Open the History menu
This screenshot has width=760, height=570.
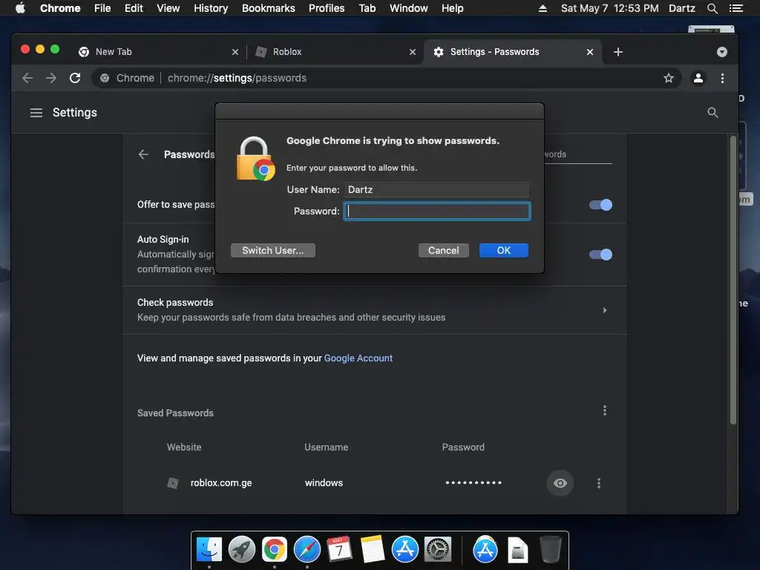pos(211,8)
